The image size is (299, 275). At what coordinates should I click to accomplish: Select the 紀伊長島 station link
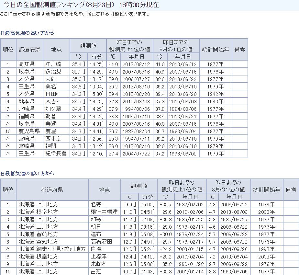pyautogui.click(x=56, y=154)
